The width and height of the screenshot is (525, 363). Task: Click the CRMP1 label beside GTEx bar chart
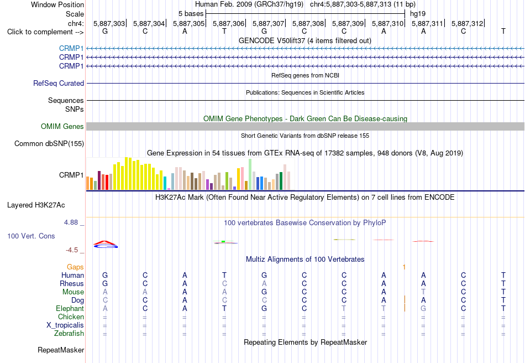pos(71,175)
